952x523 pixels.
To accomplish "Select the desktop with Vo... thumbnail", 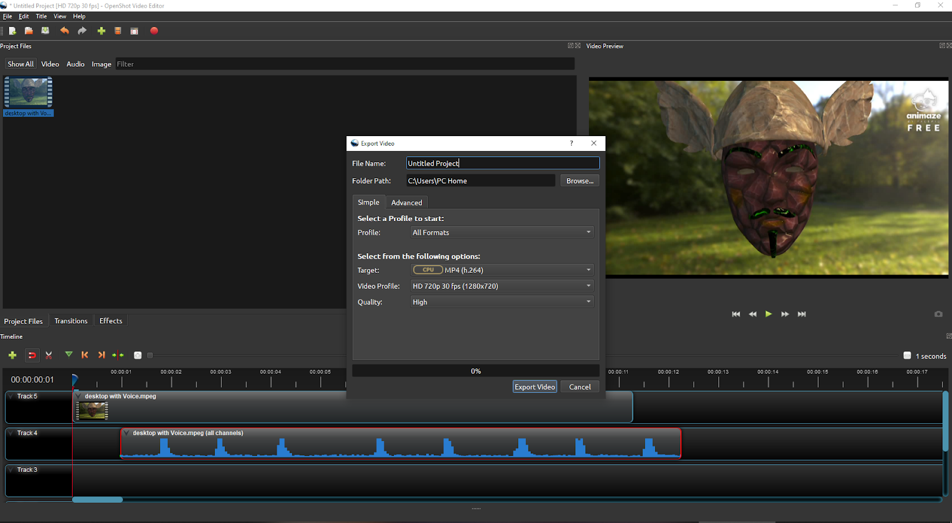I will tap(29, 97).
